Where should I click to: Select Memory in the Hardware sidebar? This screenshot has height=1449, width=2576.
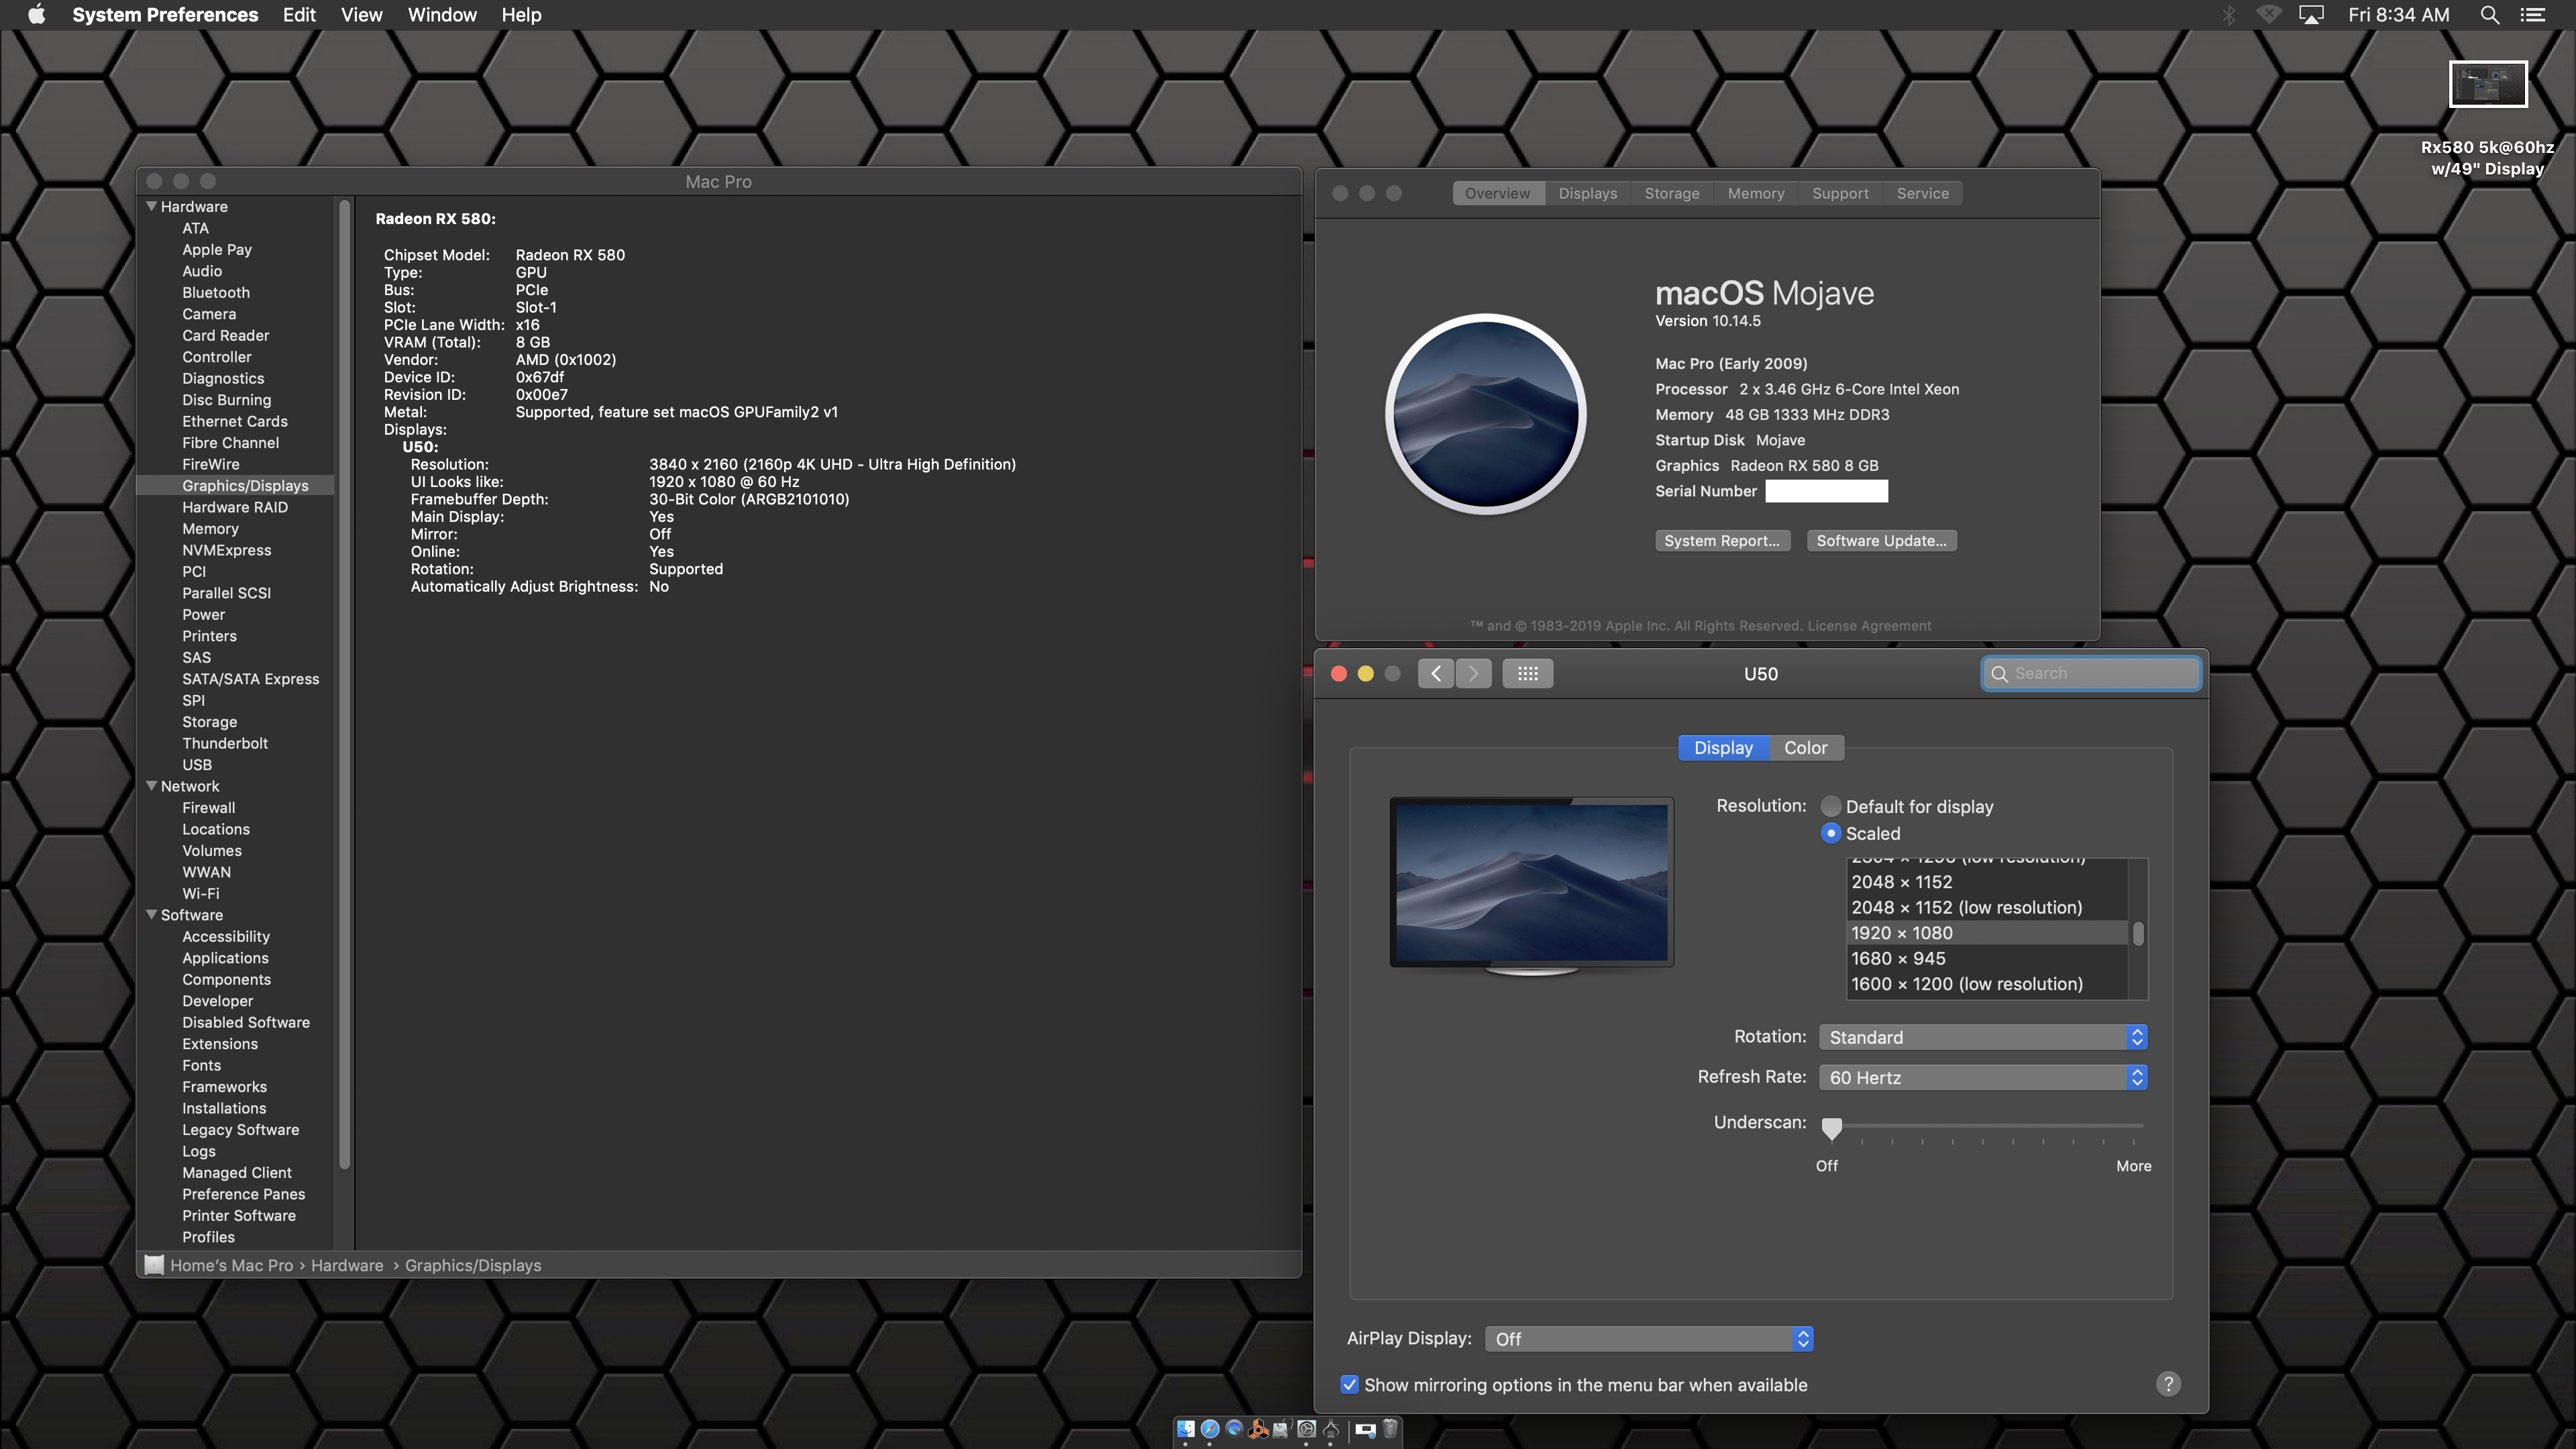210,529
